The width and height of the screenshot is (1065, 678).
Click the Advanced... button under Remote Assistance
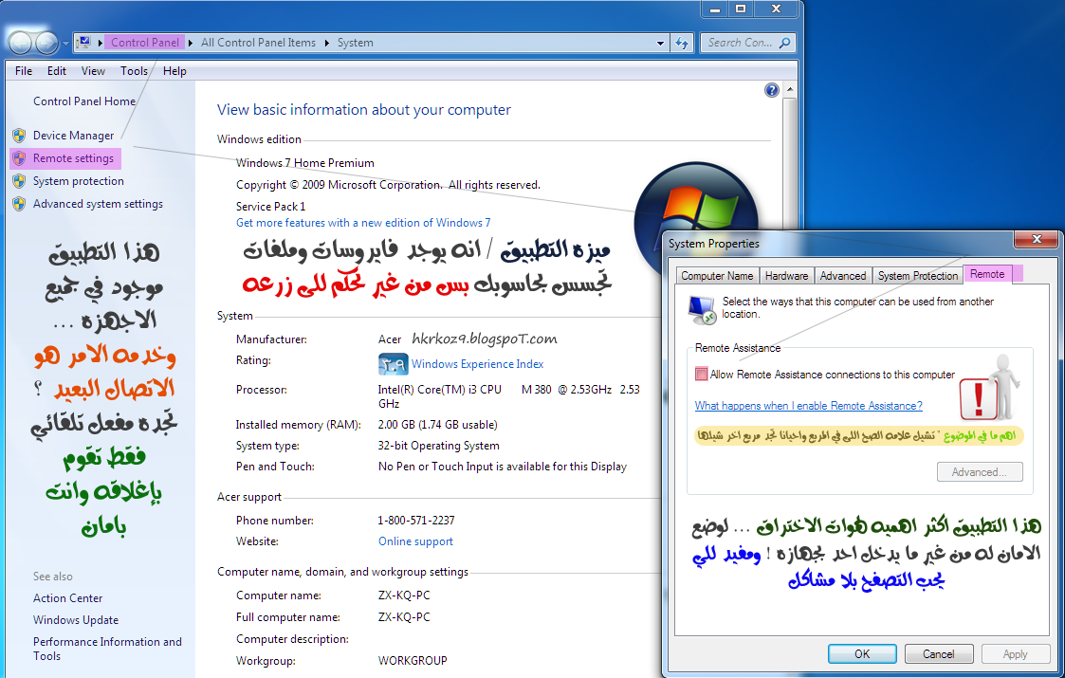980,472
